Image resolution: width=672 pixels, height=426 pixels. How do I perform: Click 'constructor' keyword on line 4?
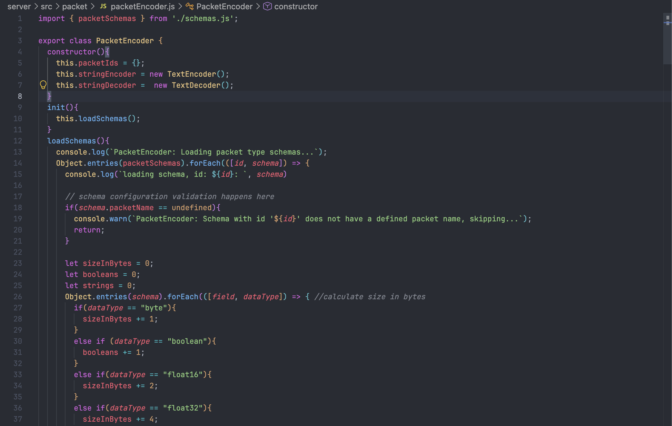[x=72, y=52]
